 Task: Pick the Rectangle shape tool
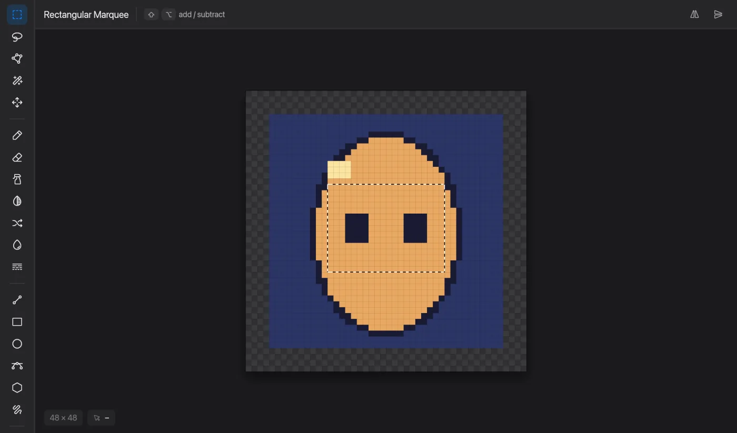17,322
